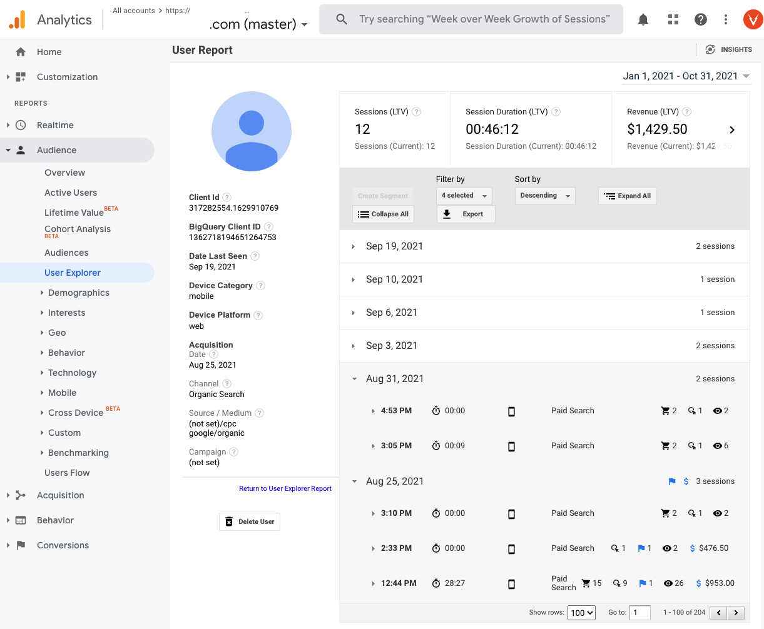Select Overview under the Audience section
The height and width of the screenshot is (629, 764).
point(64,172)
